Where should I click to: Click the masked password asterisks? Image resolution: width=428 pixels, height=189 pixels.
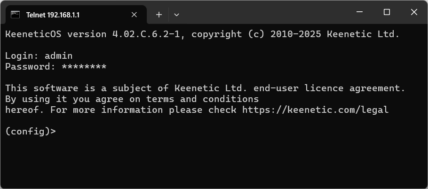(x=84, y=67)
